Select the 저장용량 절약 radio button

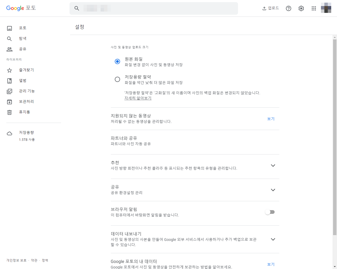tap(117, 79)
